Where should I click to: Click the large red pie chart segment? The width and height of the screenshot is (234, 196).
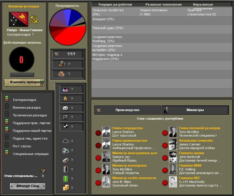point(70,36)
